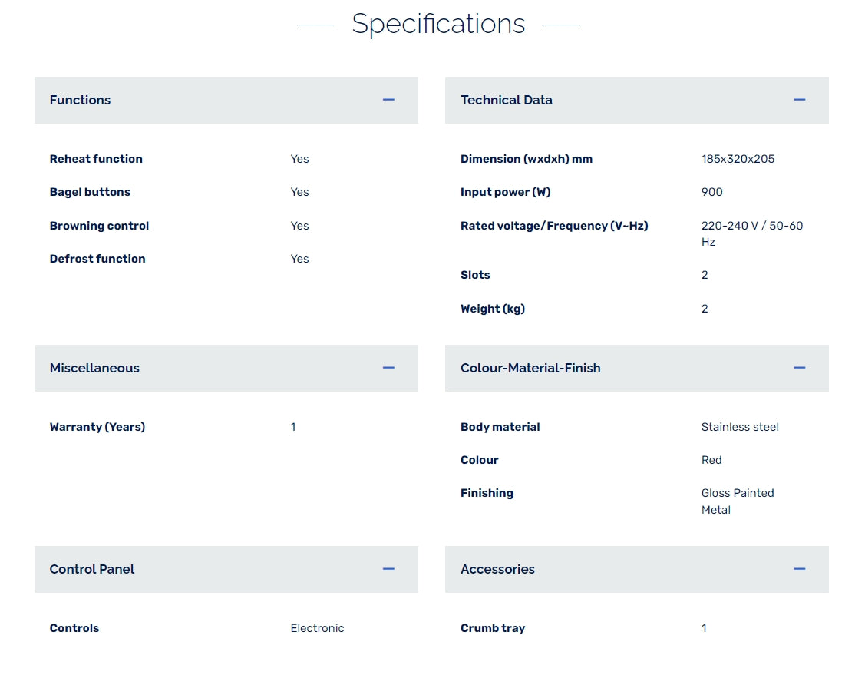Collapse the Miscellaneous section minus icon
The height and width of the screenshot is (675, 865).
point(388,368)
